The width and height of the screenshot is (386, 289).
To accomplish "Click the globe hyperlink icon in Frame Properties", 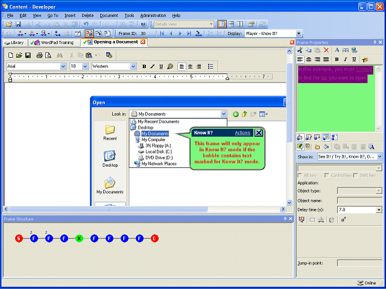I will tap(355, 50).
